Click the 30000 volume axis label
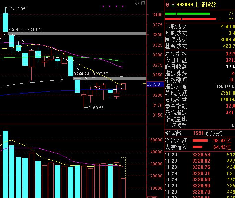Viewport: 235px width, 198px height. (156, 164)
